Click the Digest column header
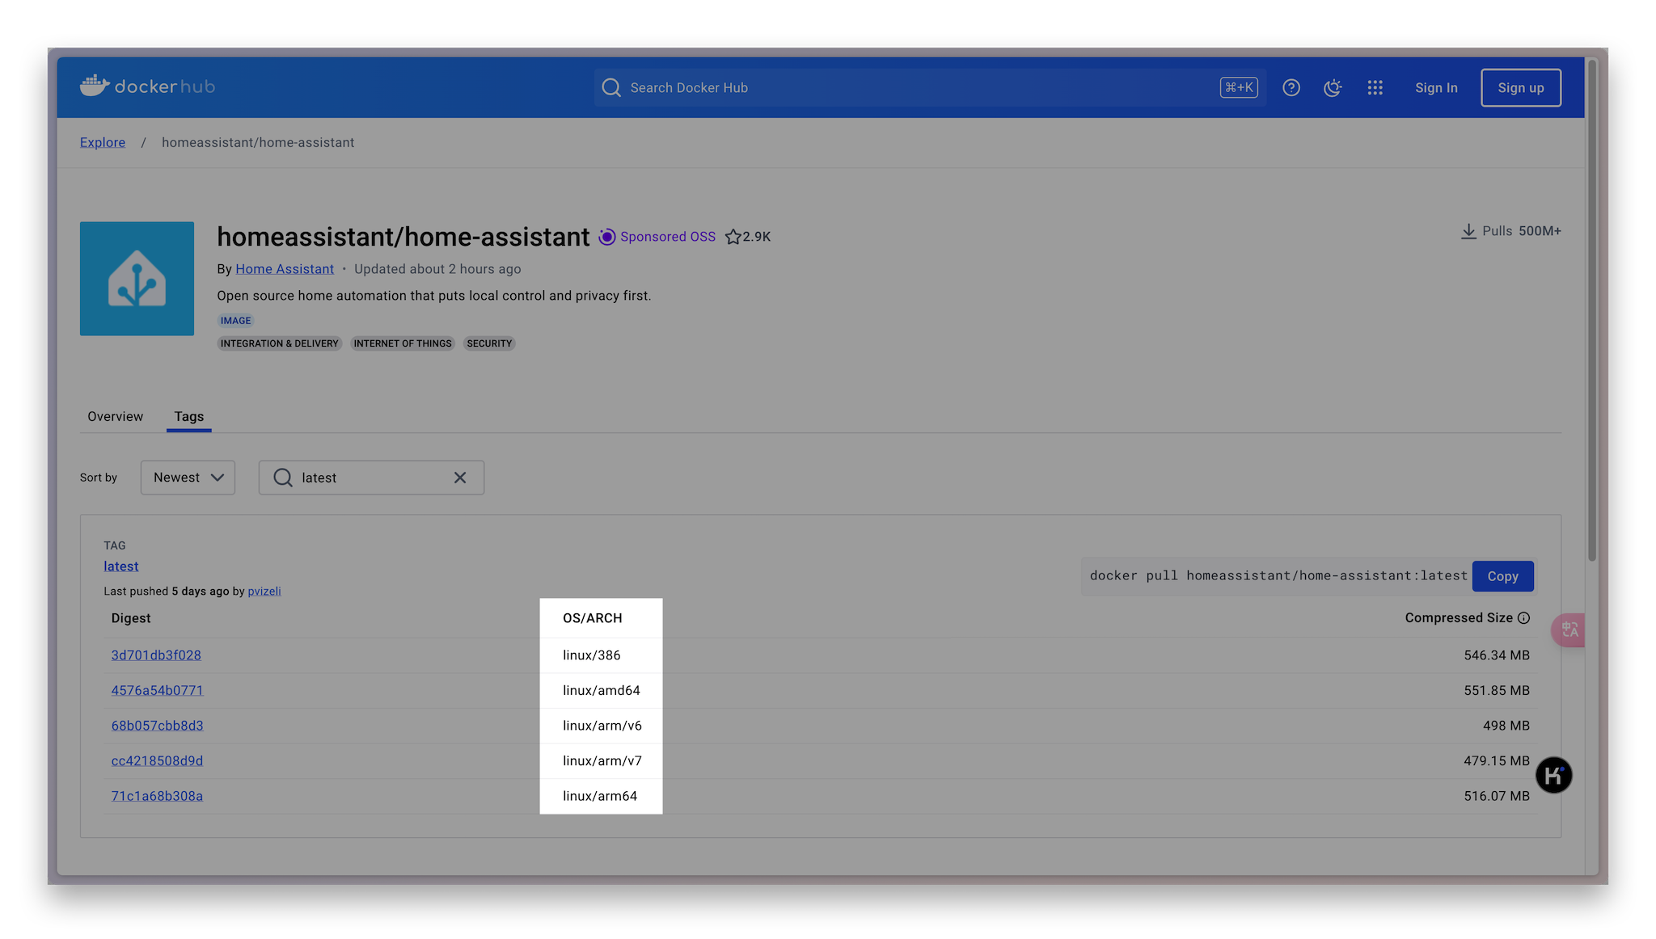Screen dimensions: 1656x939 131,618
